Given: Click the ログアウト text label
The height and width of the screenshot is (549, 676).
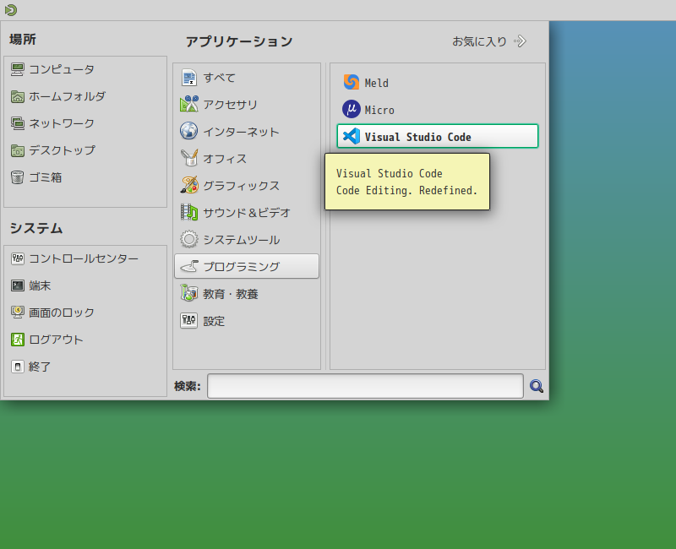Looking at the screenshot, I should (56, 340).
